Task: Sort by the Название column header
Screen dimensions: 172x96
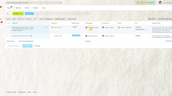Action: coord(15,23)
